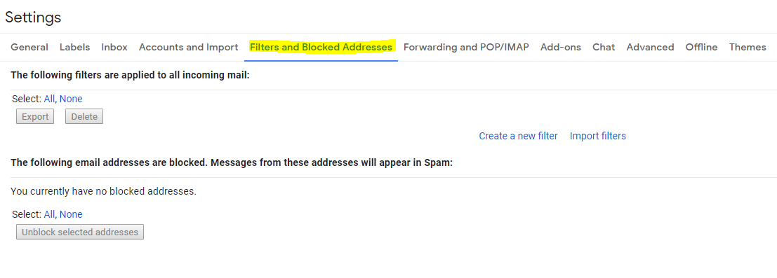Viewport: 777px width, 278px height.
Task: Go to the Advanced tab
Action: click(650, 47)
